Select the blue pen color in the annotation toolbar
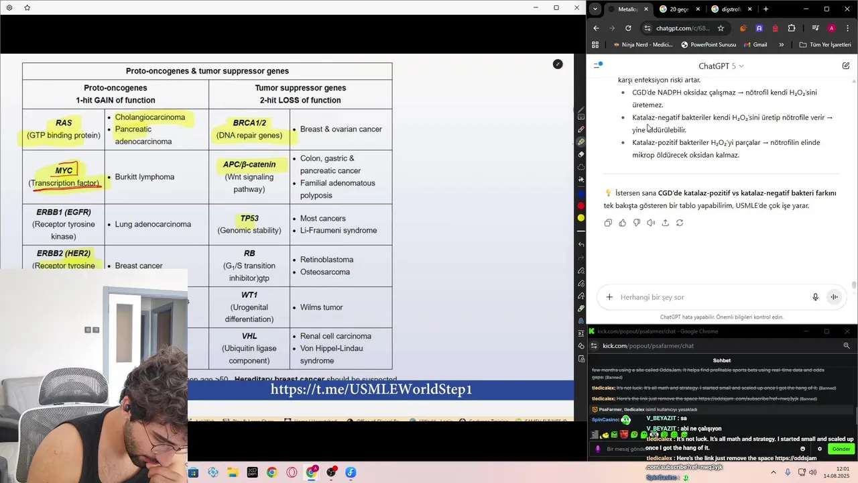 click(581, 194)
